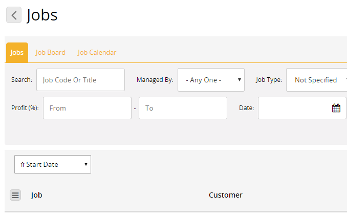This screenshot has height=216, width=347.
Task: Switch to the Job Board tab
Action: click(51, 52)
